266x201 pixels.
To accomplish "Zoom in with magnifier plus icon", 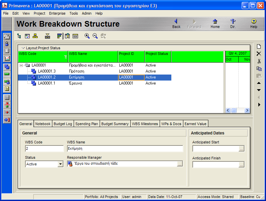I will tap(87, 36).
